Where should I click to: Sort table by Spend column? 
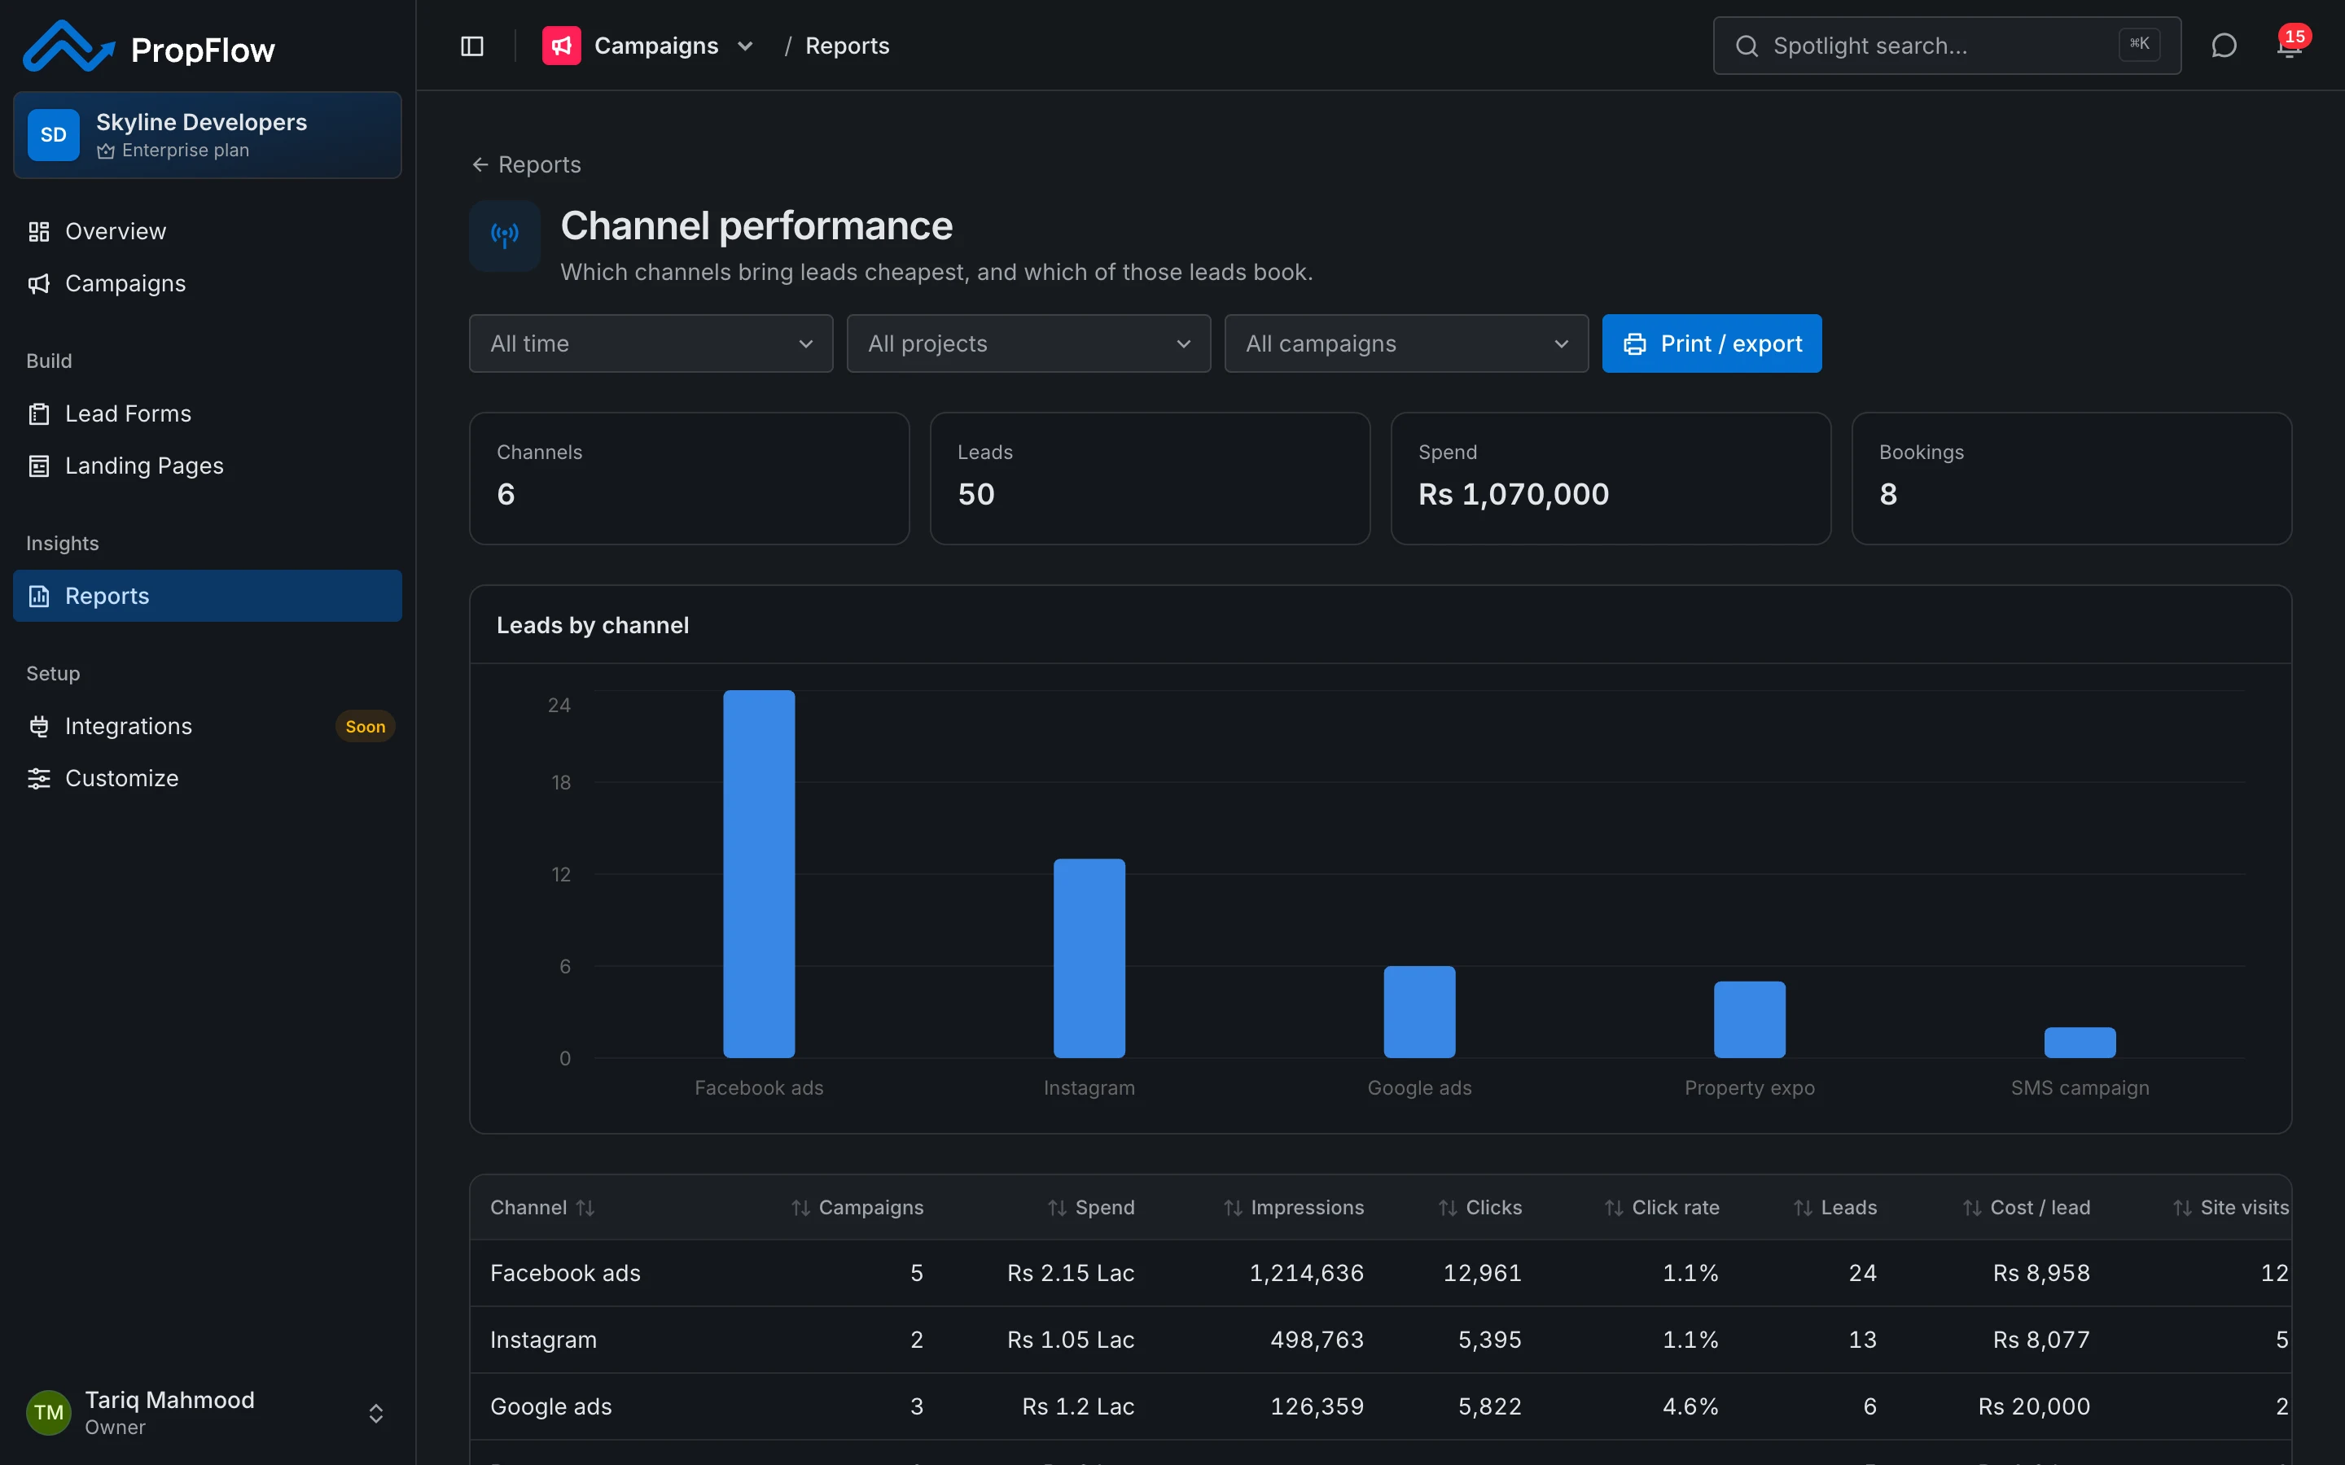1090,1207
